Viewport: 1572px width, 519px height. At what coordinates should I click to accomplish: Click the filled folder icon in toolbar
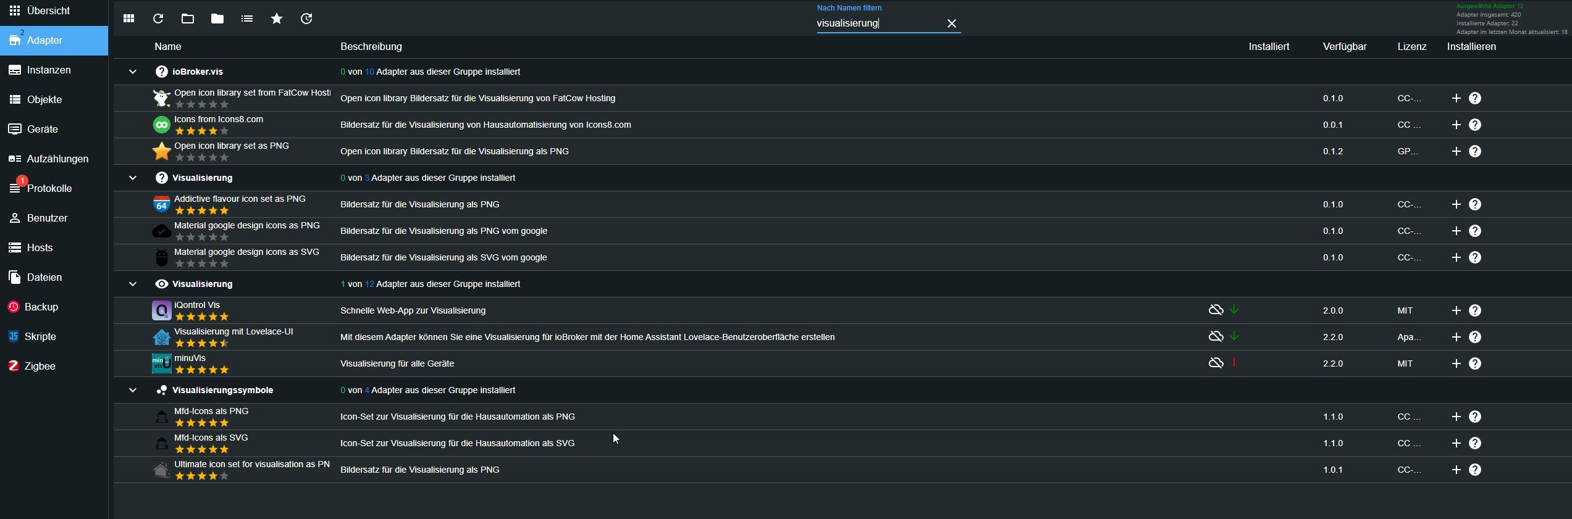[217, 19]
